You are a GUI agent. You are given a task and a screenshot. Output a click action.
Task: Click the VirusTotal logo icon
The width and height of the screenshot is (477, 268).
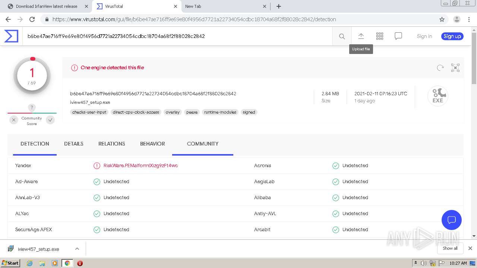pyautogui.click(x=11, y=36)
